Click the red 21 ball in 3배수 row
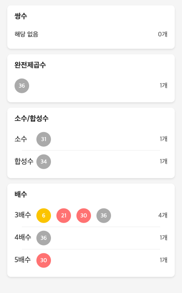This screenshot has height=293, width=182. (64, 216)
